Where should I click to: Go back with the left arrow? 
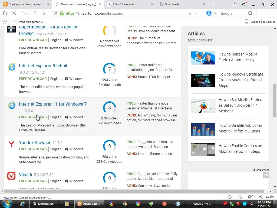pos(35,13)
